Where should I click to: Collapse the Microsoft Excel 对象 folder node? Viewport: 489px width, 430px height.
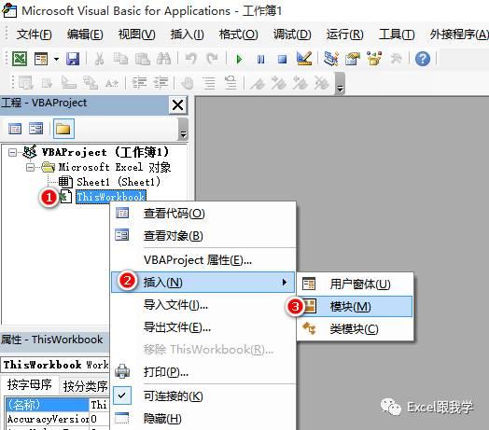30,168
